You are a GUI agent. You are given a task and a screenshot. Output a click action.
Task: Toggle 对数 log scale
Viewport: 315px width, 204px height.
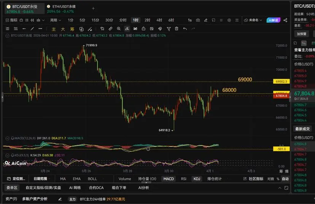pos(270,179)
